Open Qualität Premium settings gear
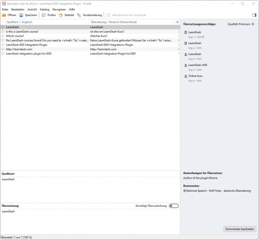 [x=253, y=24]
